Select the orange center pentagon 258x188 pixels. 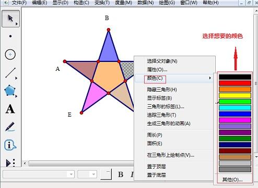click(109, 77)
